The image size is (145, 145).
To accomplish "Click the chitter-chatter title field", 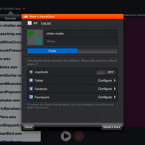I will pyautogui.click(x=81, y=34).
